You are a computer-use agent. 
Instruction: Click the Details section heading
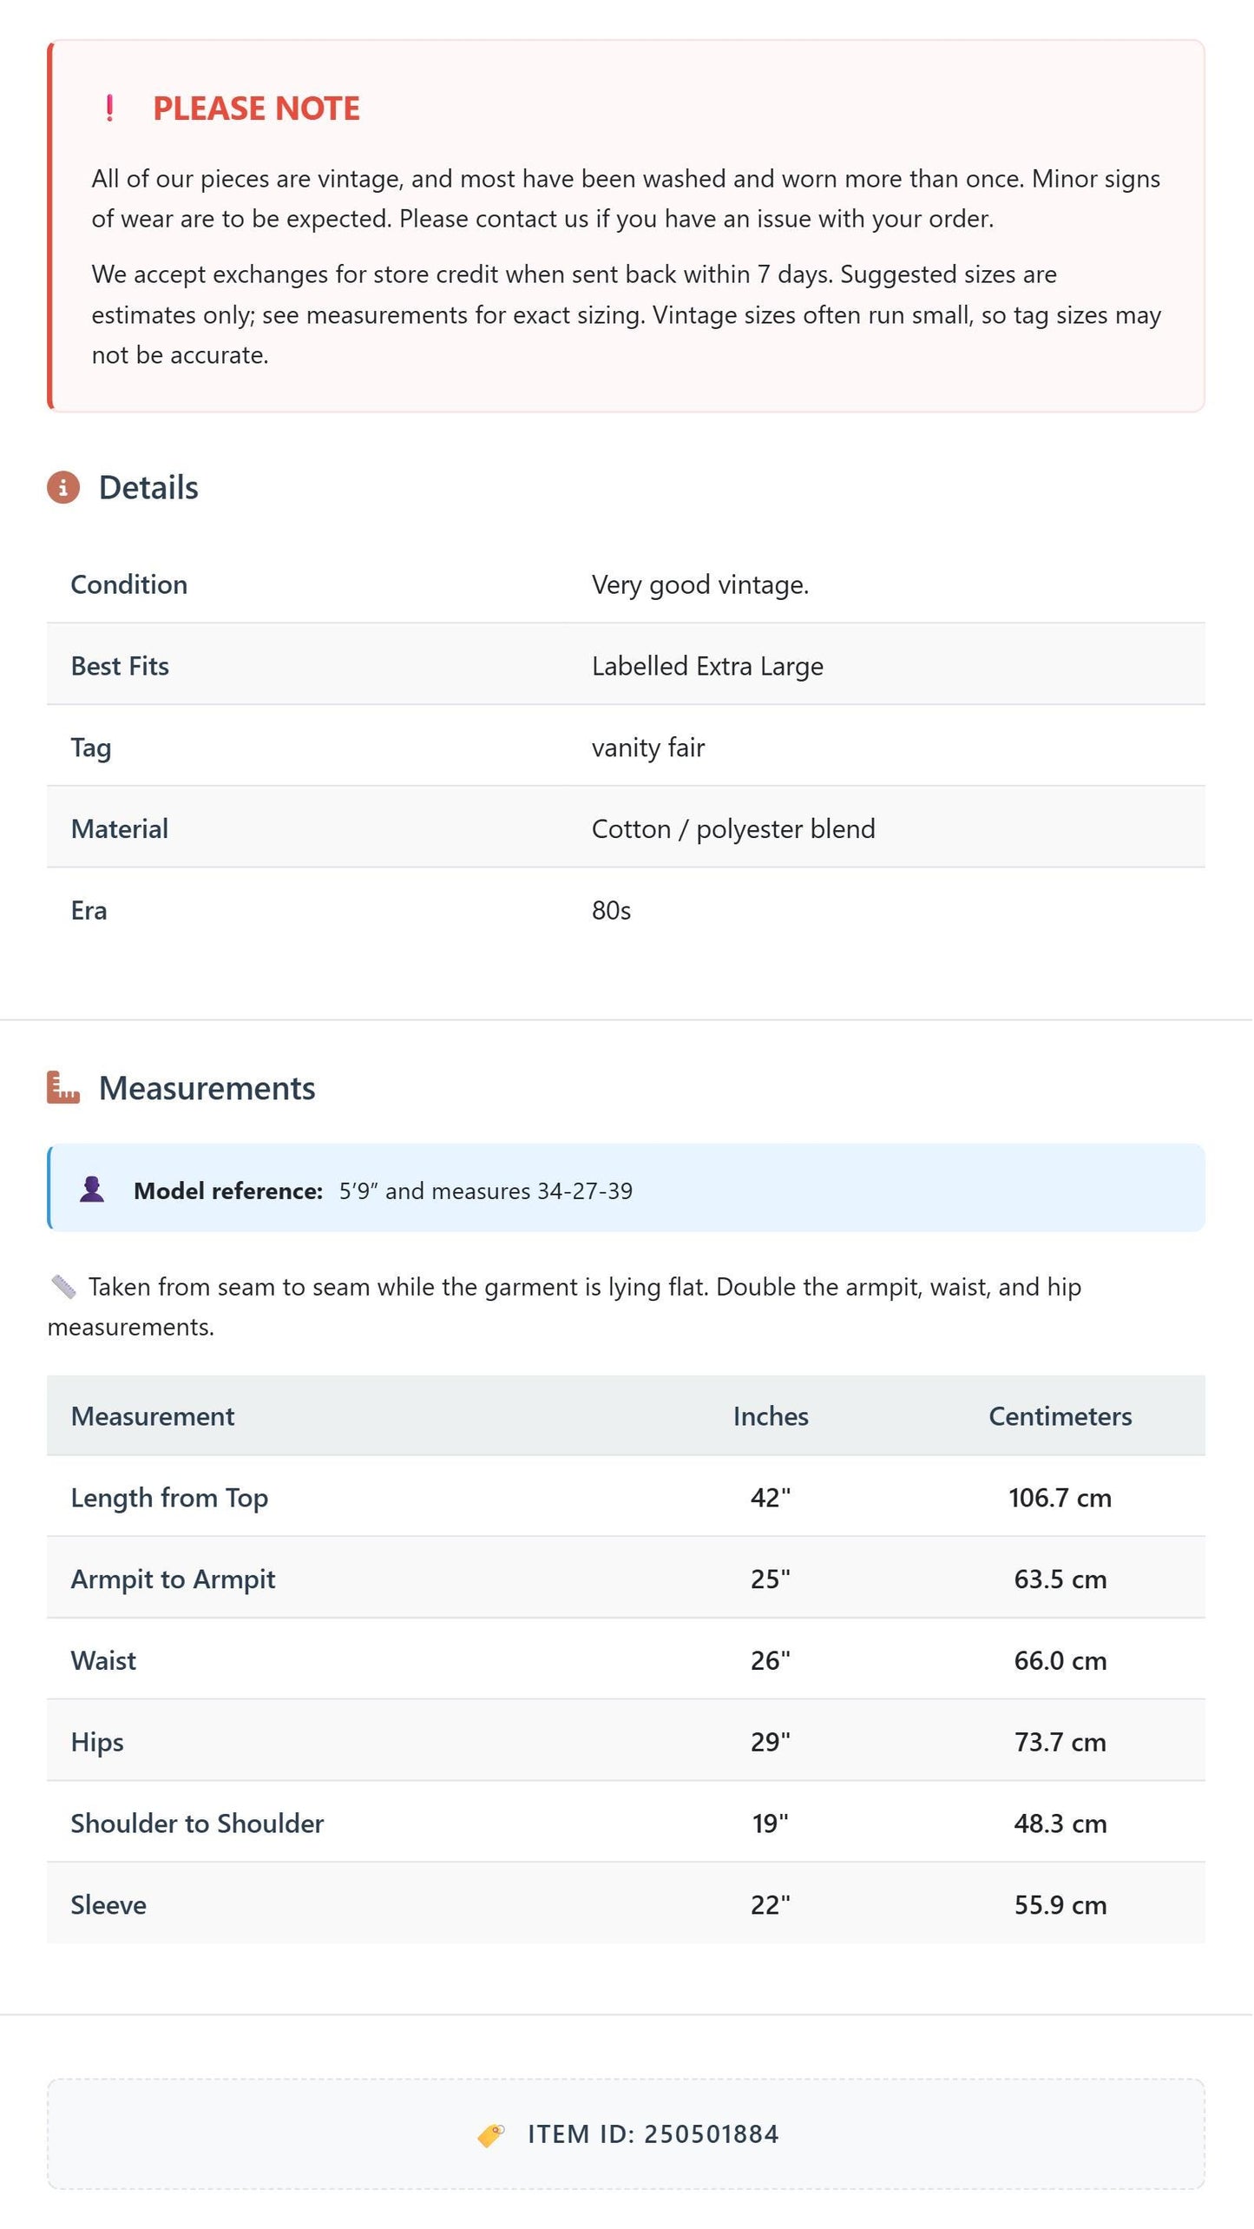pos(148,488)
